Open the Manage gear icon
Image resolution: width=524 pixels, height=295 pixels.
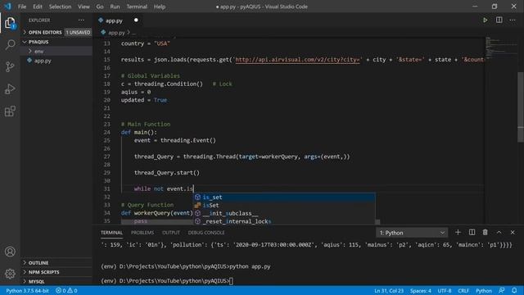(10, 274)
